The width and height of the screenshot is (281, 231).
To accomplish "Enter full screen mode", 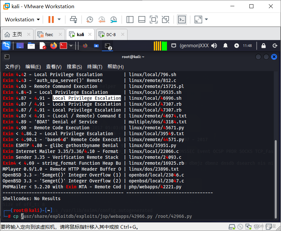I will pyautogui.click(x=153, y=19).
